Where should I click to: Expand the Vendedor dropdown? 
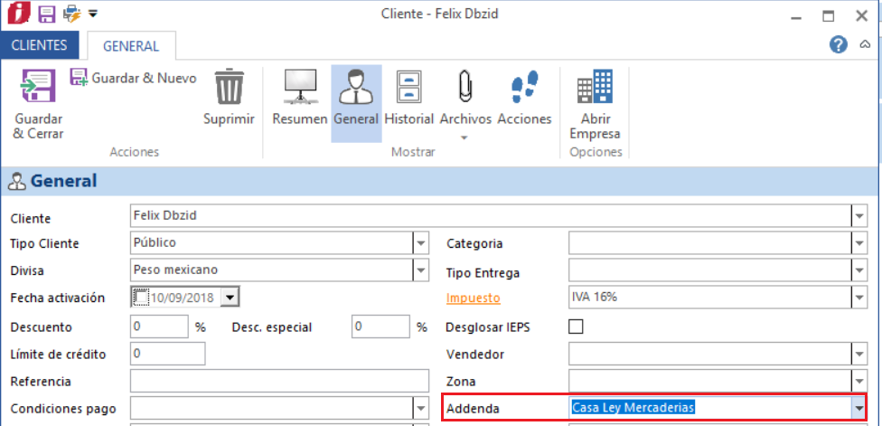(x=858, y=355)
